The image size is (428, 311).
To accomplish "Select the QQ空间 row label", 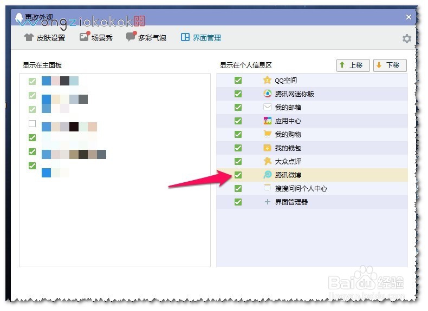I will pos(286,81).
